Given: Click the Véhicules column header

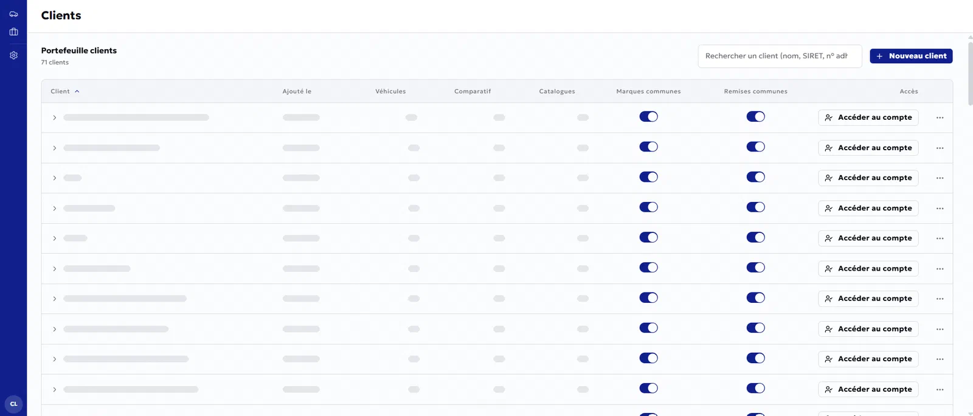Looking at the screenshot, I should click(390, 91).
